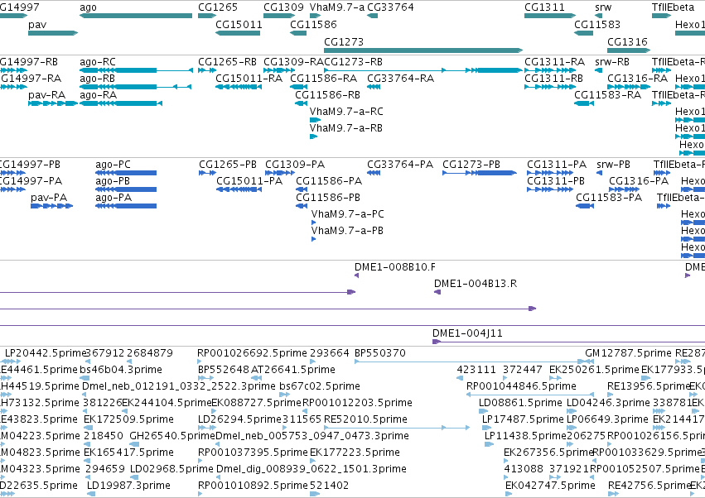The width and height of the screenshot is (705, 498).
Task: Click the CG11586-RA transcript label
Action: point(324,79)
